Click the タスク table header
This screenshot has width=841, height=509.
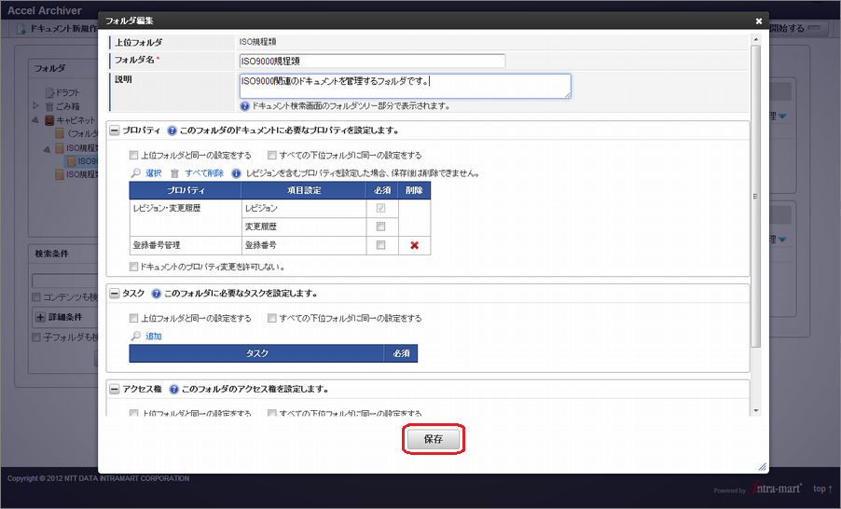(x=257, y=353)
